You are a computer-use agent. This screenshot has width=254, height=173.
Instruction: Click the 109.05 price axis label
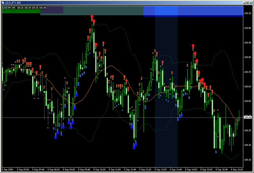248,28
